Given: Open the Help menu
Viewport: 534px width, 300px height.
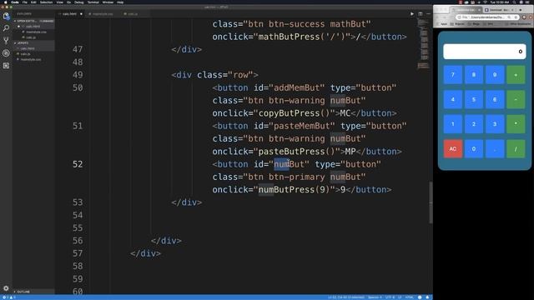Looking at the screenshot, I should [120, 2].
